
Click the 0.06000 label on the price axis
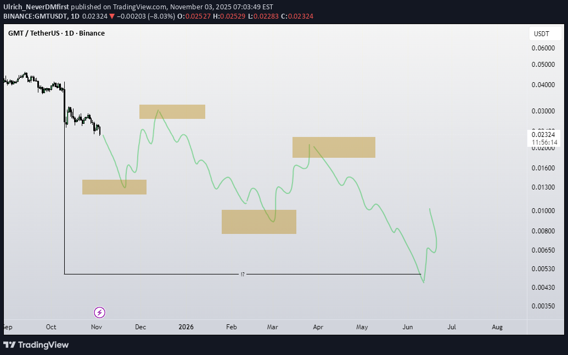point(543,48)
